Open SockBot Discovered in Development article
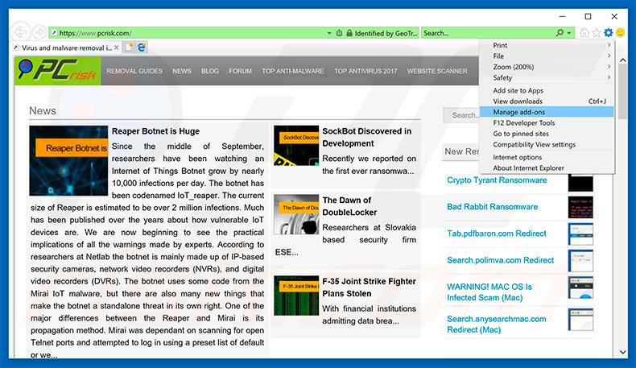 click(x=366, y=137)
